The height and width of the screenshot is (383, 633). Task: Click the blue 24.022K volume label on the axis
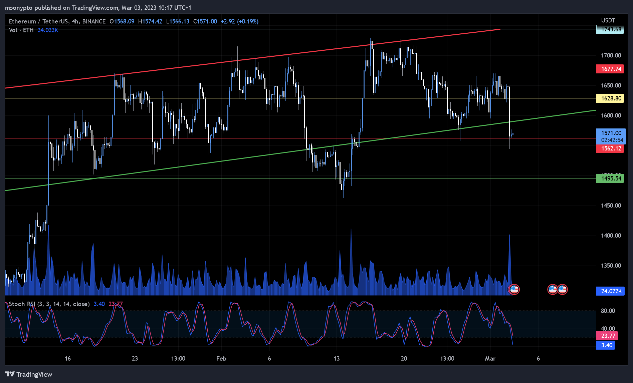coord(610,291)
